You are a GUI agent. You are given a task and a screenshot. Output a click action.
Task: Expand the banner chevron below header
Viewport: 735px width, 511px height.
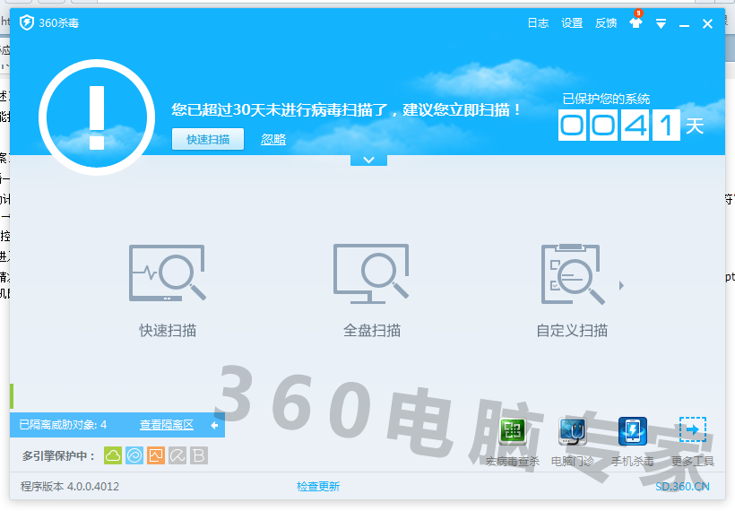369,160
